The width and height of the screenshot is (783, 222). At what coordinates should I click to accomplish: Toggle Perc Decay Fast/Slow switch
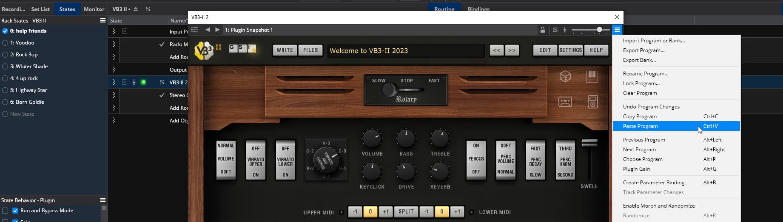click(535, 161)
